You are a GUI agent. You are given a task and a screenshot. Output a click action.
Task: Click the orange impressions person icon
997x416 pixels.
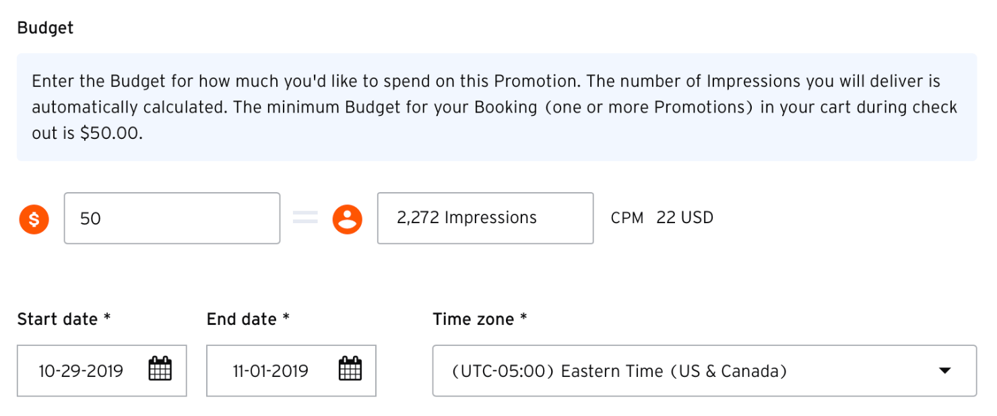pos(347,219)
